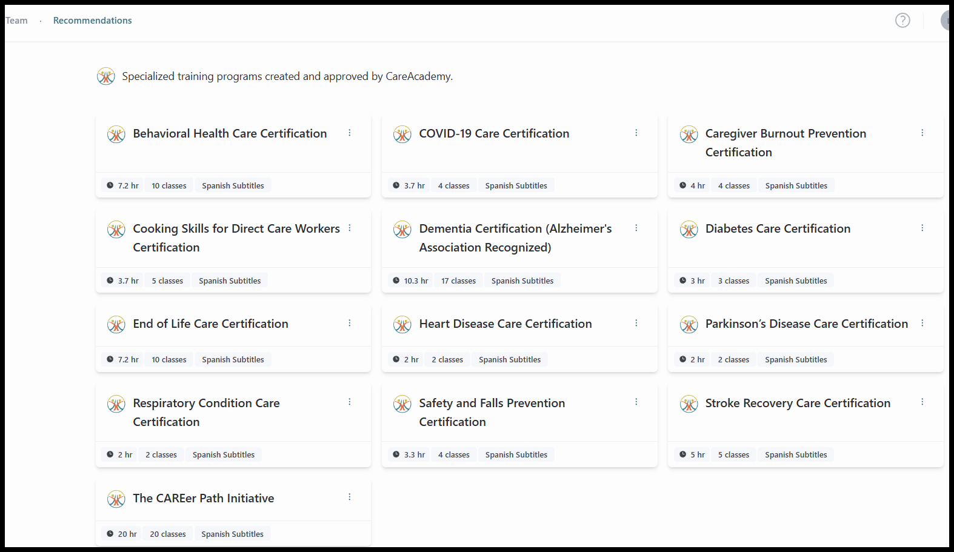Click CareAcademy logo on Stroke Recovery card
The height and width of the screenshot is (552, 954).
pos(689,404)
